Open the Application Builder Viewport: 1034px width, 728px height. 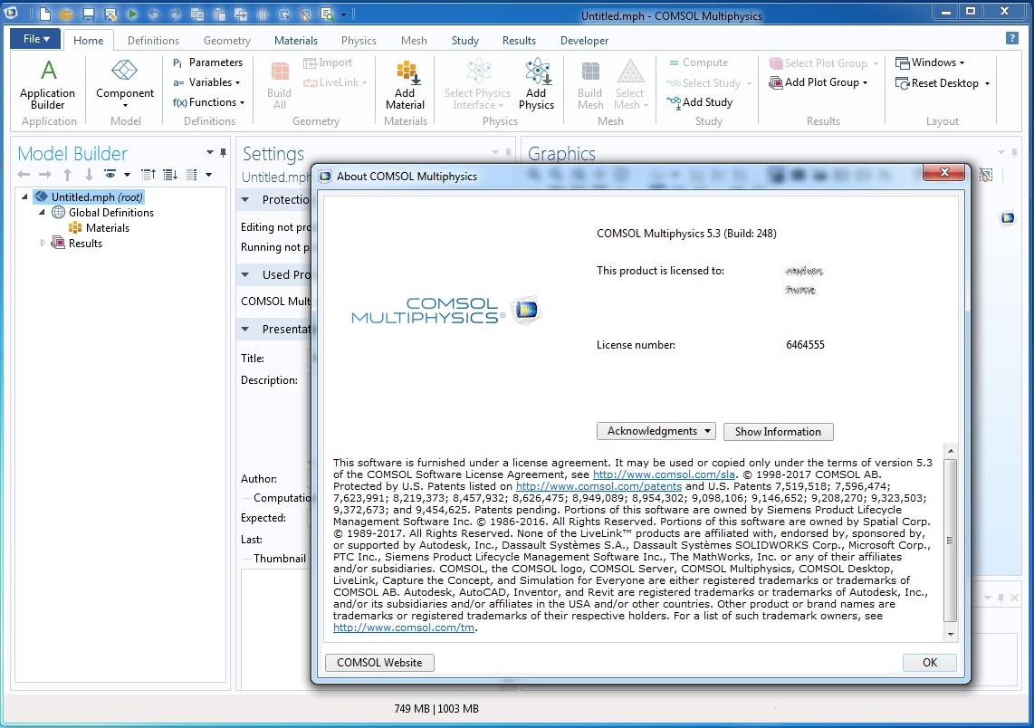[47, 83]
